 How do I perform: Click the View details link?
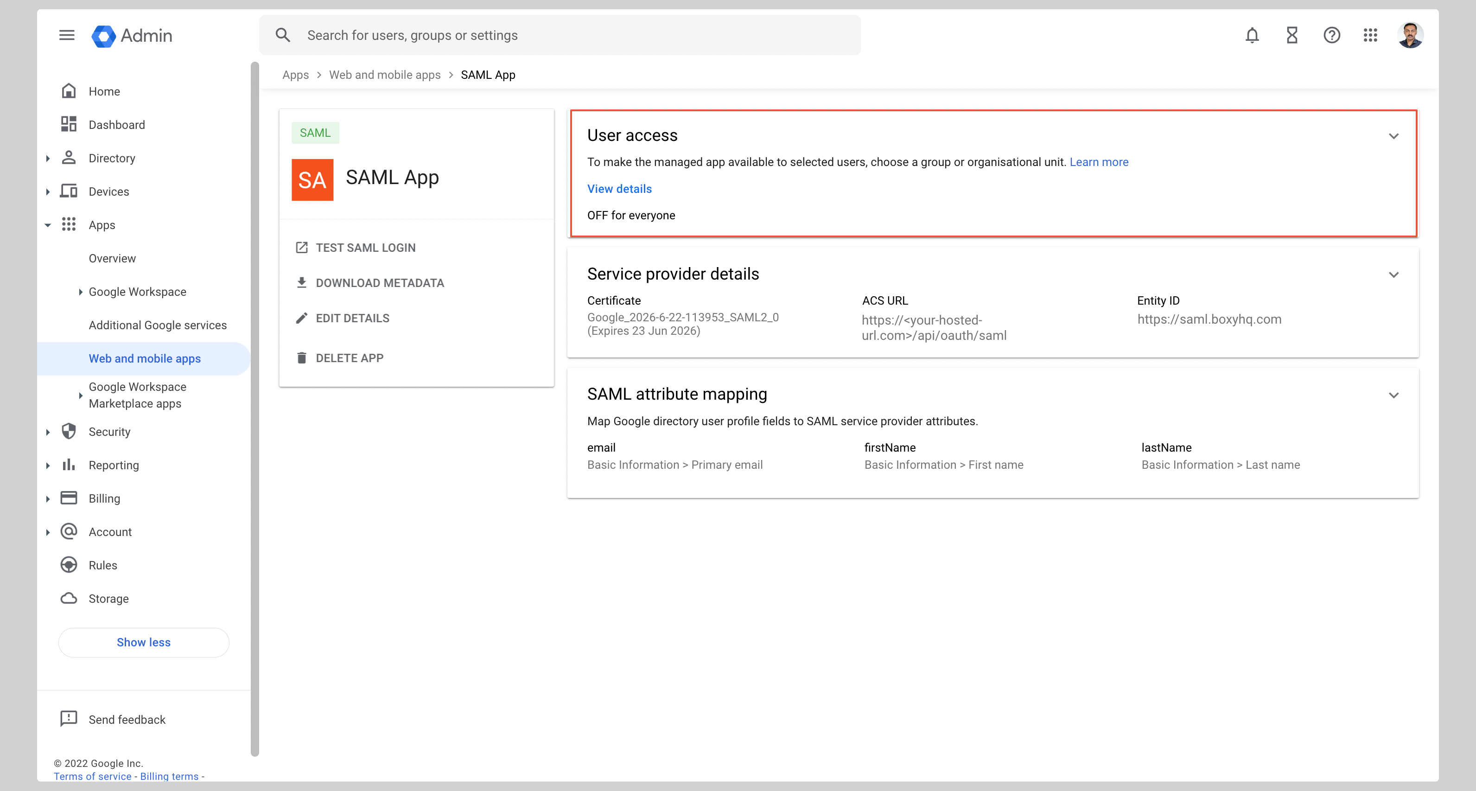pyautogui.click(x=619, y=189)
